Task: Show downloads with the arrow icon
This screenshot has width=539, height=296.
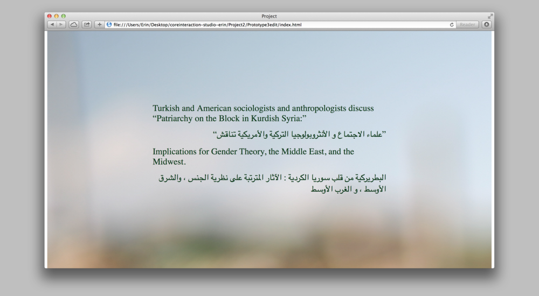Action: [x=486, y=25]
